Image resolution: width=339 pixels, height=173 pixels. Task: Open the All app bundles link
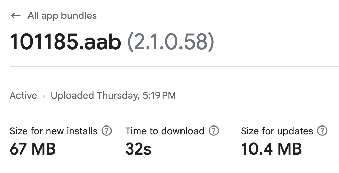(x=62, y=16)
